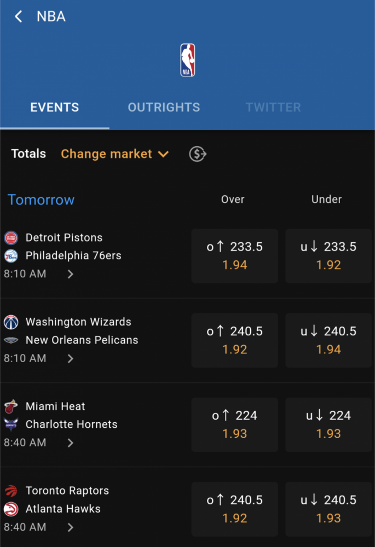Expand the Wizards vs Pelicans game chevron
375x547 pixels.
(71, 359)
